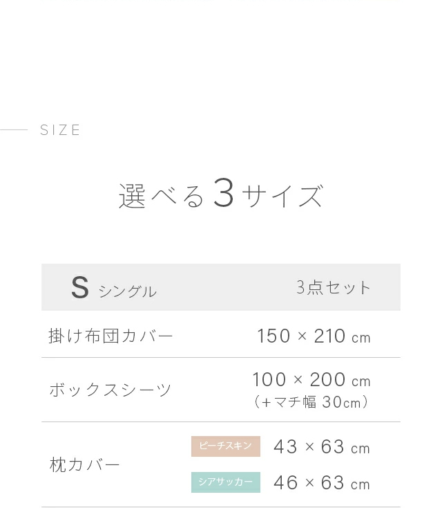Select the "100 × 200 cm" dimension
The width and height of the screenshot is (442, 508).
pyautogui.click(x=311, y=380)
